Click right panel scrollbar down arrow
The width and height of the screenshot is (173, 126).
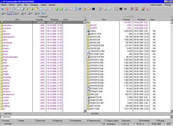pos(172,111)
